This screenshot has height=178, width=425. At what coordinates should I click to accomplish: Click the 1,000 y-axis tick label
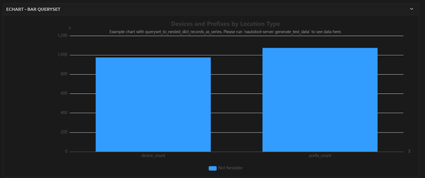(x=63, y=55)
